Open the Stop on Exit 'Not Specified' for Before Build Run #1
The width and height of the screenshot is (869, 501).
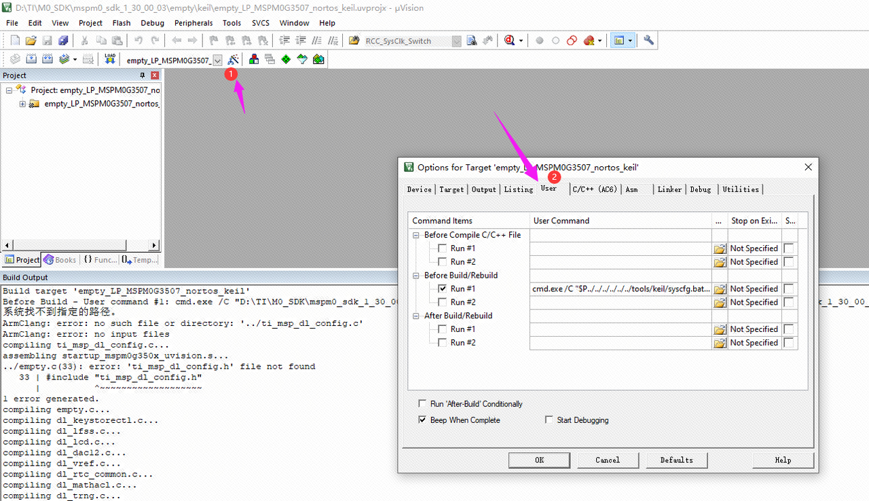(x=754, y=289)
